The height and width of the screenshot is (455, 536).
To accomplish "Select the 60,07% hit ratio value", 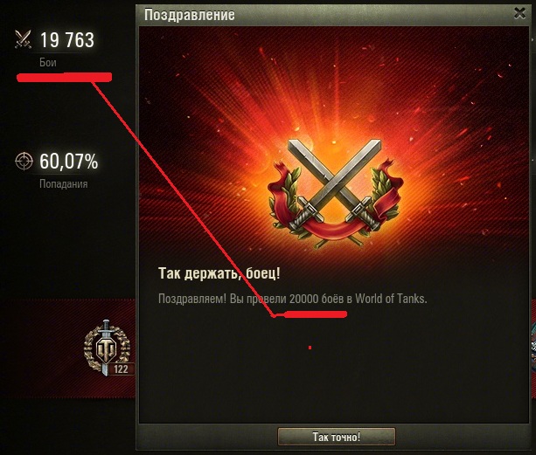I will [69, 161].
